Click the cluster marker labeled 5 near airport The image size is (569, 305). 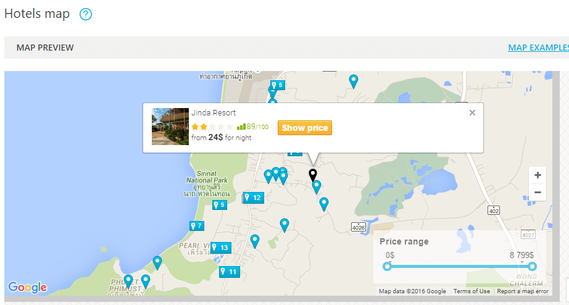tap(278, 85)
